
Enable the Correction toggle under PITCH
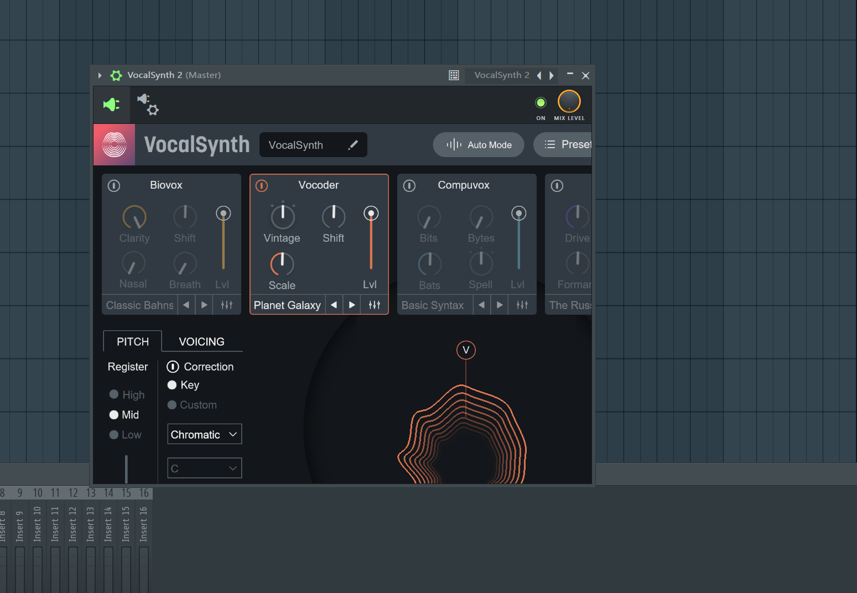pos(173,366)
